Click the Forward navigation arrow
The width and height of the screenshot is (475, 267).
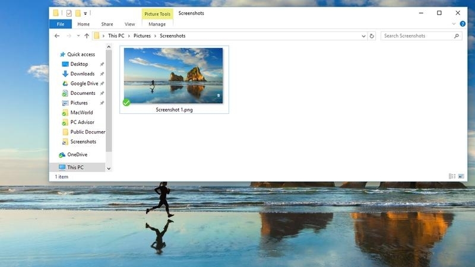coord(69,36)
